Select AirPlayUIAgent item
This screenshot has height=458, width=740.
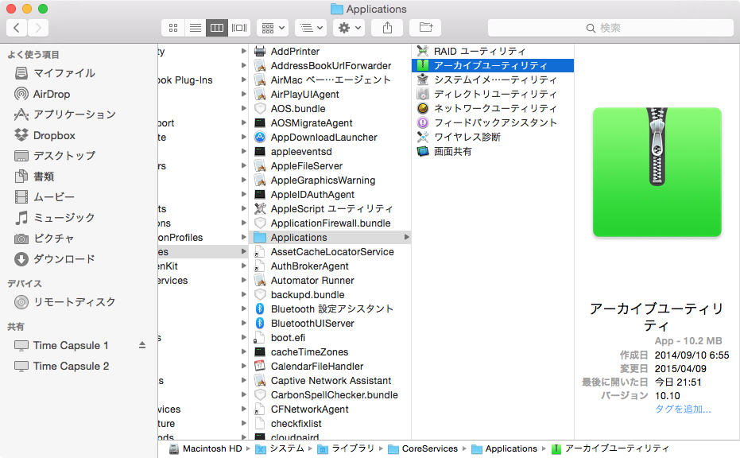click(330, 94)
